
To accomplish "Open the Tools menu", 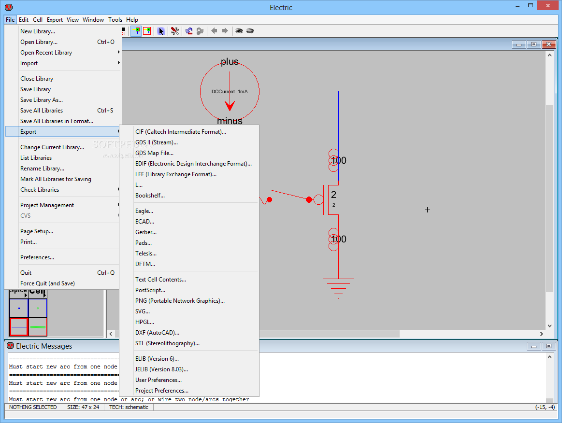I will (x=115, y=20).
